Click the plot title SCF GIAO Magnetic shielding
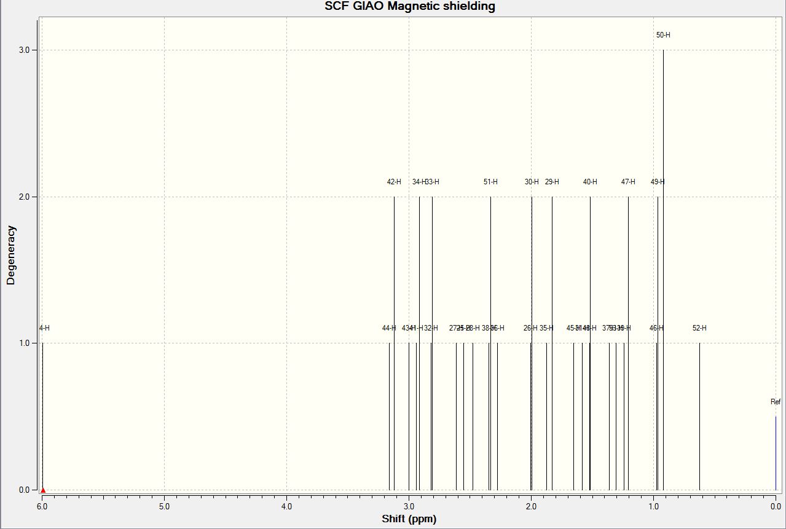Screen dimensions: 786x529 click(410, 7)
